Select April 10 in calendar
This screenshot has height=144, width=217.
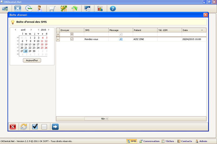click(x=38, y=41)
